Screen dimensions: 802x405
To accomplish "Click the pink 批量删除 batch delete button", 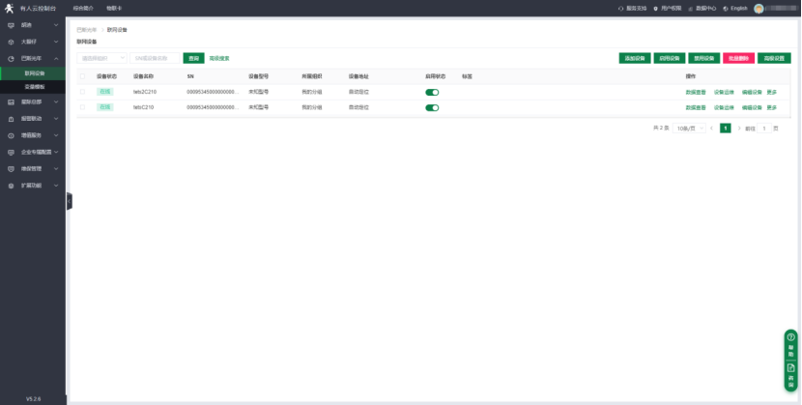I will (x=738, y=58).
